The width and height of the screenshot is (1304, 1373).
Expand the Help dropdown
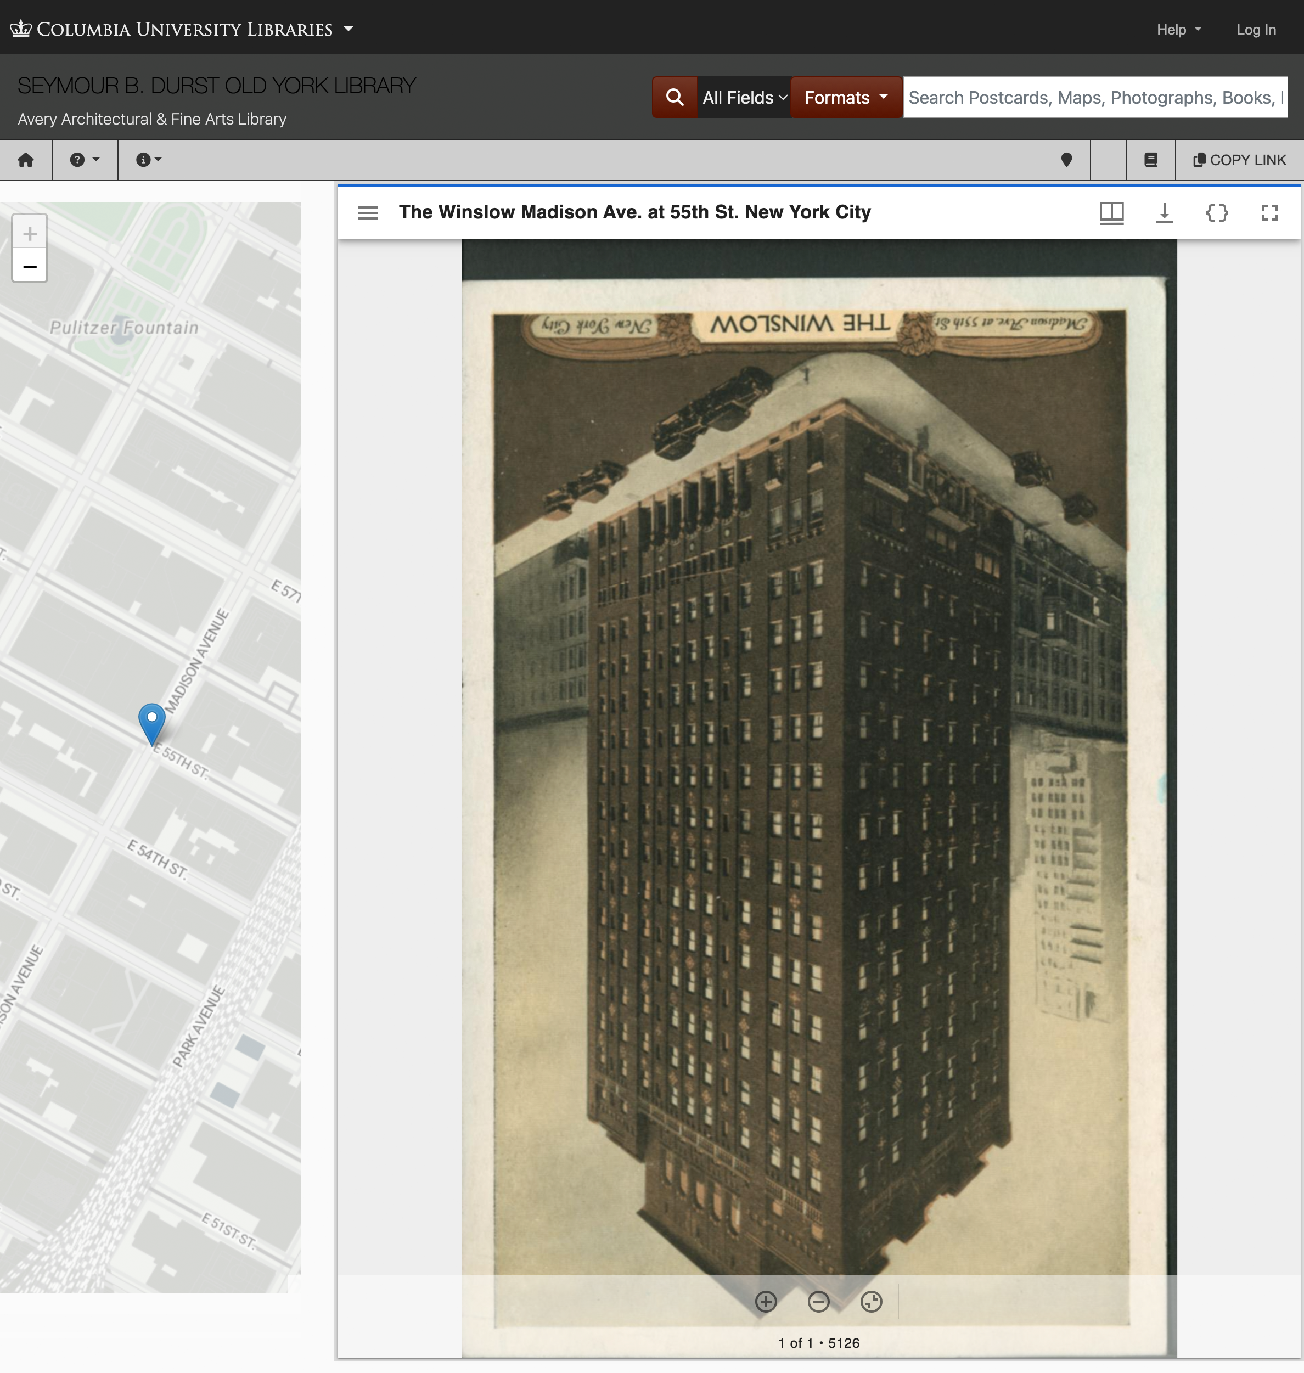[1179, 30]
